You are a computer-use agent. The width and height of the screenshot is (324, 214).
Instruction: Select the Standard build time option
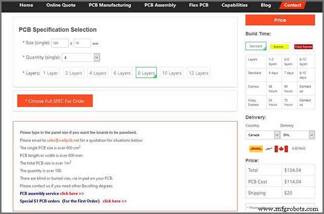pyautogui.click(x=256, y=46)
